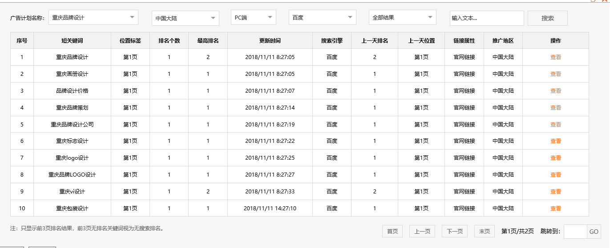Open the PC端 device dropdown
The width and height of the screenshot is (610, 248).
pyautogui.click(x=254, y=18)
